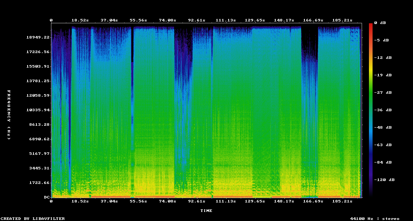Click the CREATED BY LIBAVFILTER text
This screenshot has height=221, width=413.
pyautogui.click(x=33, y=218)
